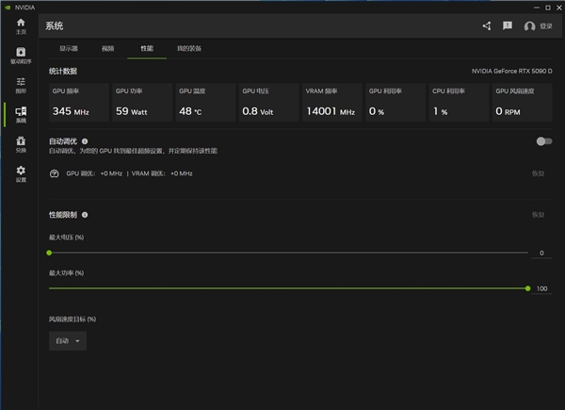Go to the 主页 (Home) sidebar icon
565x410 pixels.
[x=20, y=25]
